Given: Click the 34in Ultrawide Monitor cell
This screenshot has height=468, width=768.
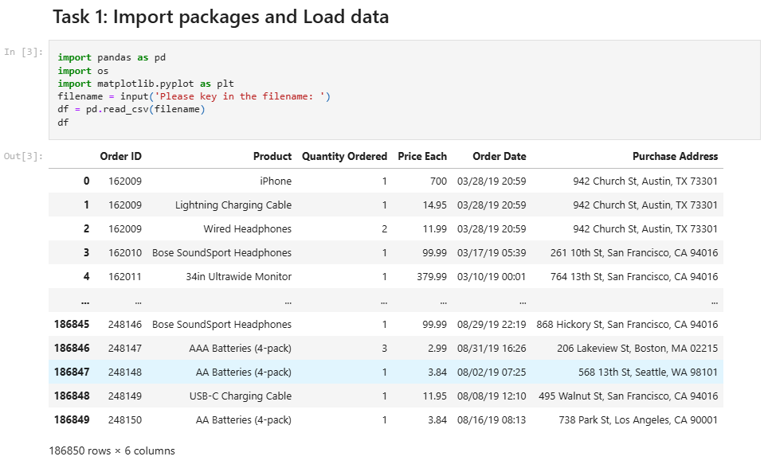Looking at the screenshot, I should point(238,277).
